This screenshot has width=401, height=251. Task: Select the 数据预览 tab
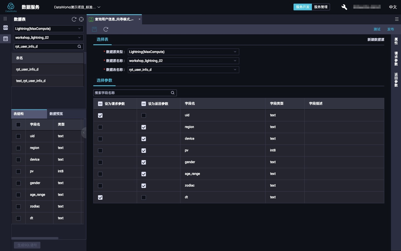(56, 114)
